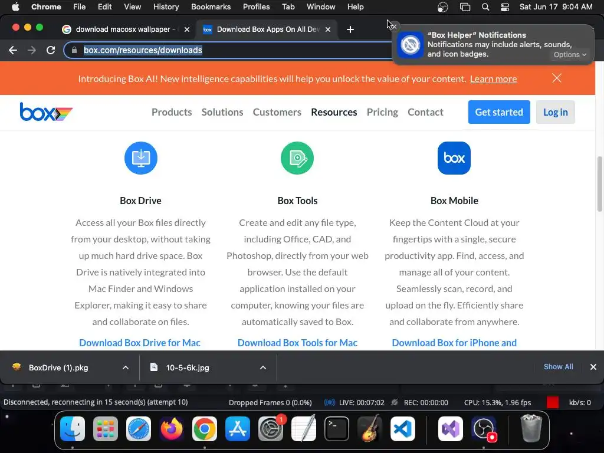Open the 10-5-6k.jpg downloaded file
Screen dimensions: 604x453
pos(188,367)
